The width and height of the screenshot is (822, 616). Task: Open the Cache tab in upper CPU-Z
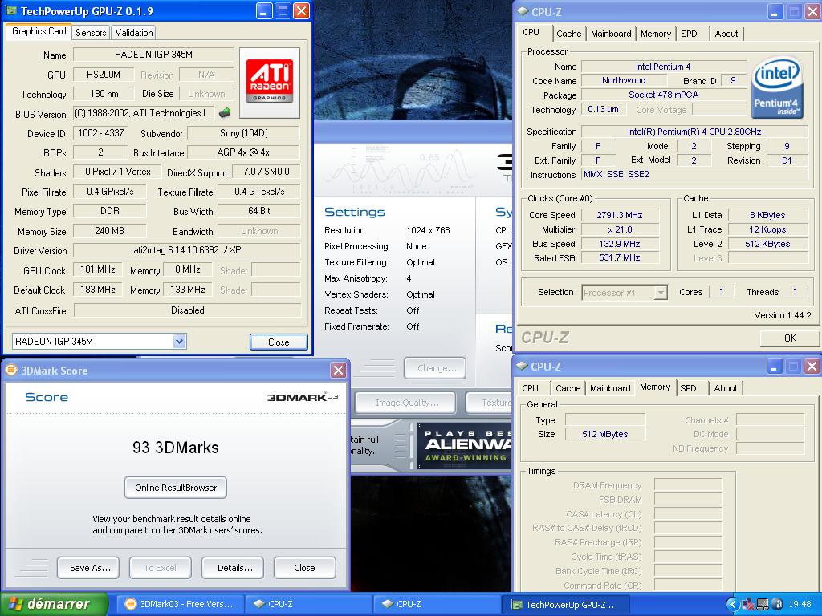tap(569, 34)
